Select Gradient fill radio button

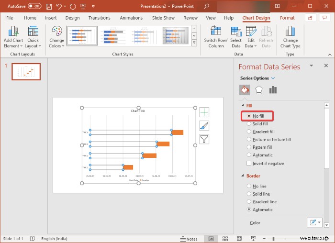[x=248, y=132]
